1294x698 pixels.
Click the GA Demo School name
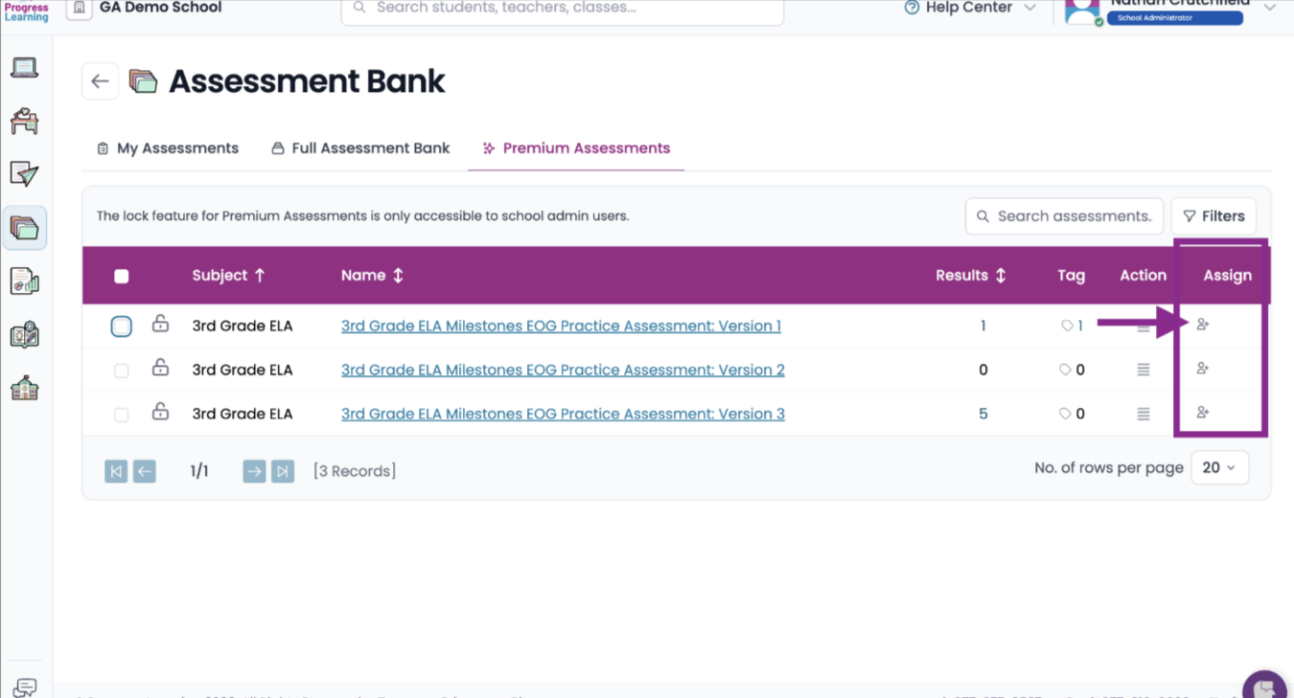click(x=160, y=8)
